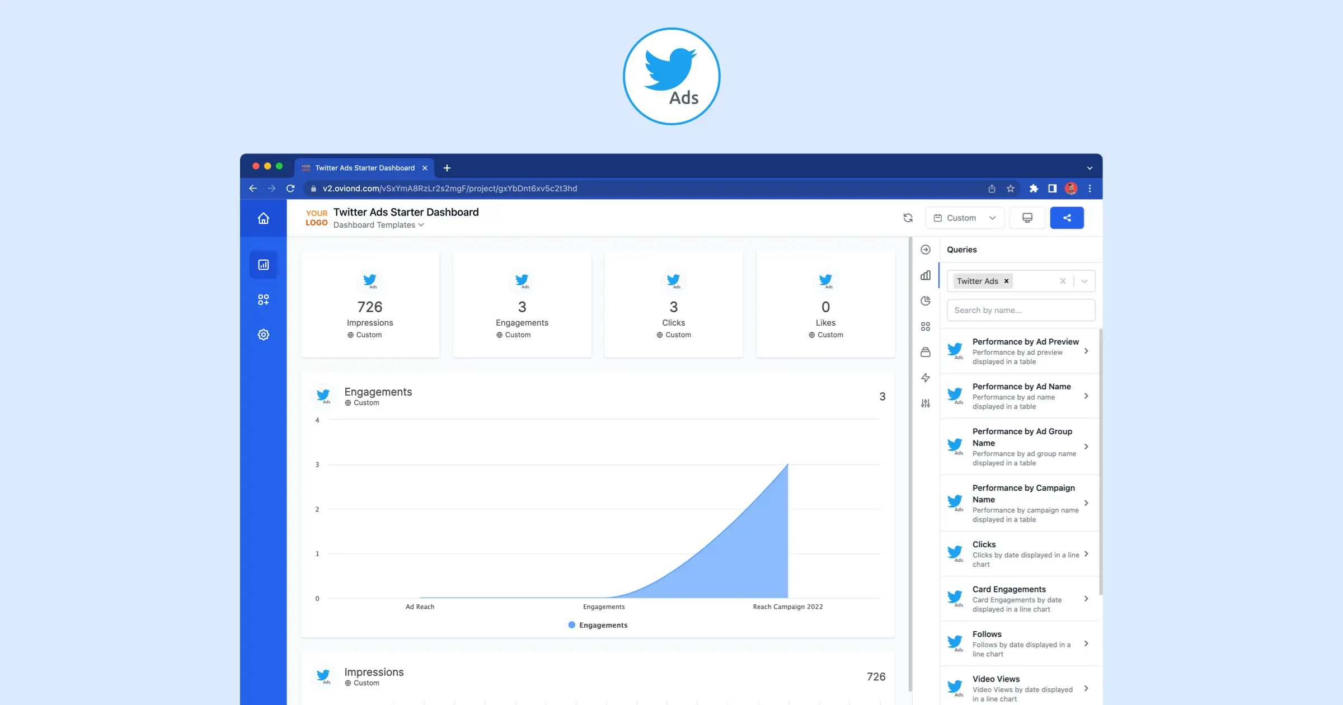Click the Twitter Ads icon on Engagements chart
This screenshot has width=1343, height=705.
pyautogui.click(x=323, y=396)
